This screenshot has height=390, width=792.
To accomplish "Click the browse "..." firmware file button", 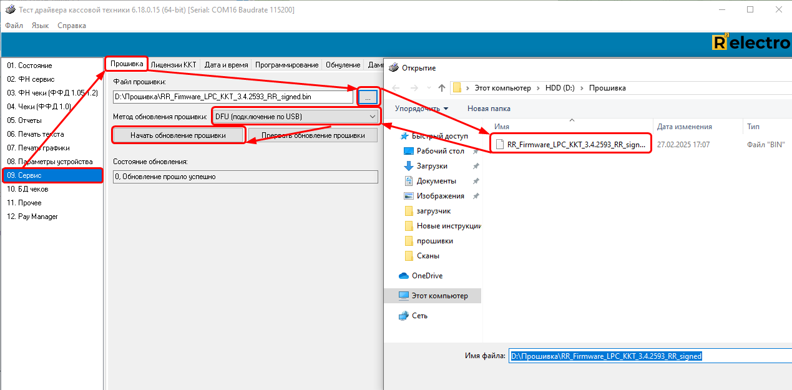I will click(368, 97).
